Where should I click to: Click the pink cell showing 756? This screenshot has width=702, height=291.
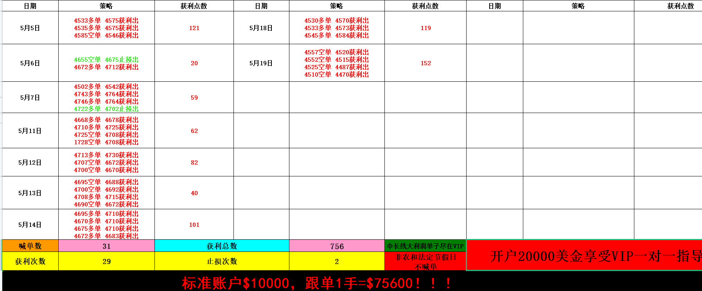click(337, 246)
